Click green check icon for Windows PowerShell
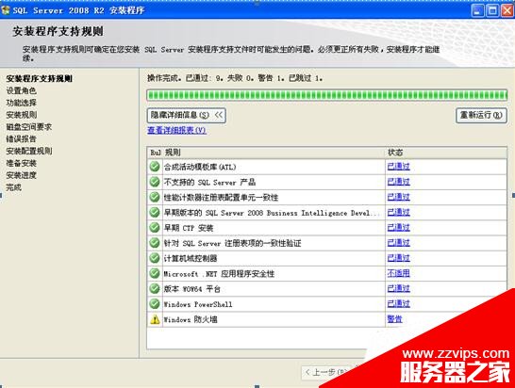 [155, 304]
